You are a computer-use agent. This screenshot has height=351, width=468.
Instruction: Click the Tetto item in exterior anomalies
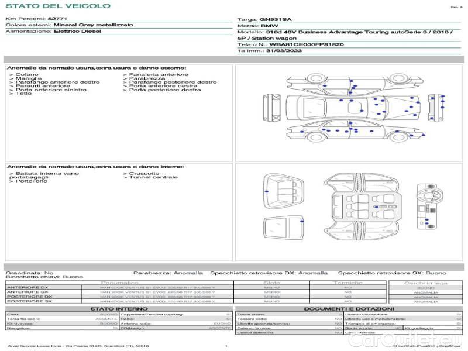pyautogui.click(x=23, y=94)
